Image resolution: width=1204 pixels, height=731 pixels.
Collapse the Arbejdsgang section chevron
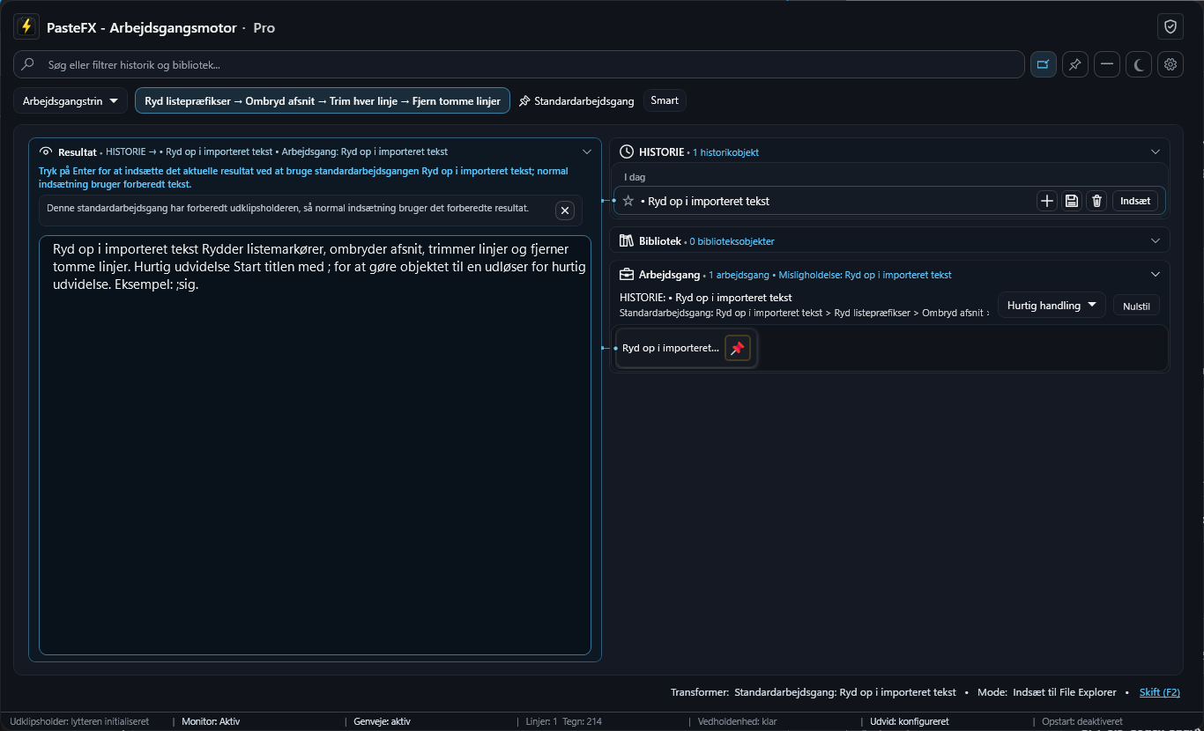[x=1156, y=274]
